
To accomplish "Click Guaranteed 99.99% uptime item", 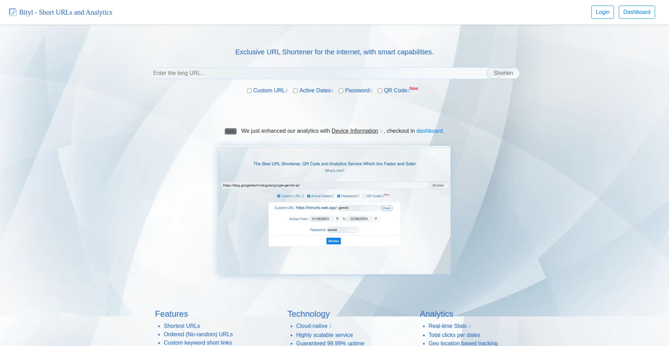I will 330,343.
